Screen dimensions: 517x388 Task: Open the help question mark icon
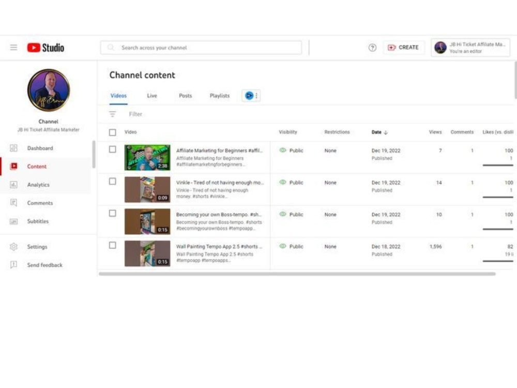pyautogui.click(x=372, y=48)
